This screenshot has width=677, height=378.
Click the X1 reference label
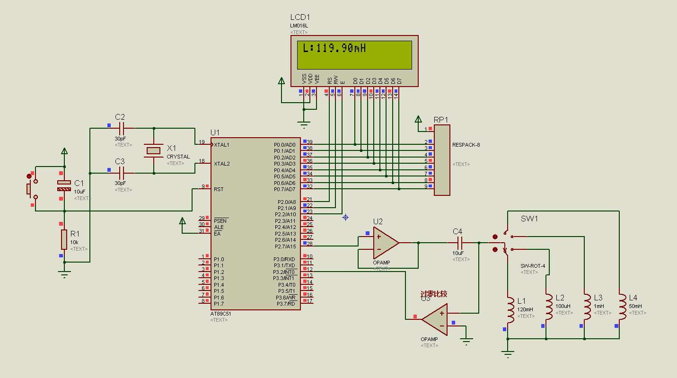click(172, 148)
